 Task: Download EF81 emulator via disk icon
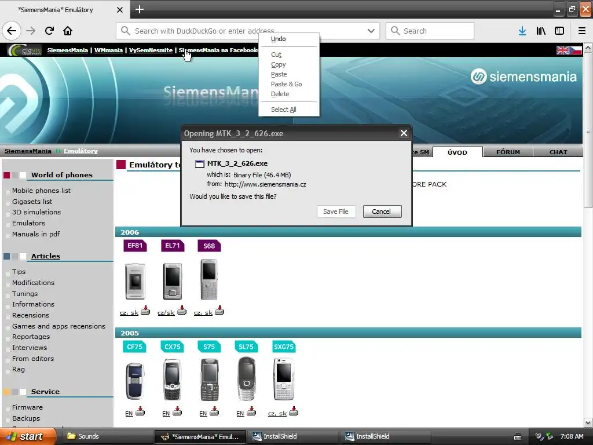pyautogui.click(x=145, y=311)
